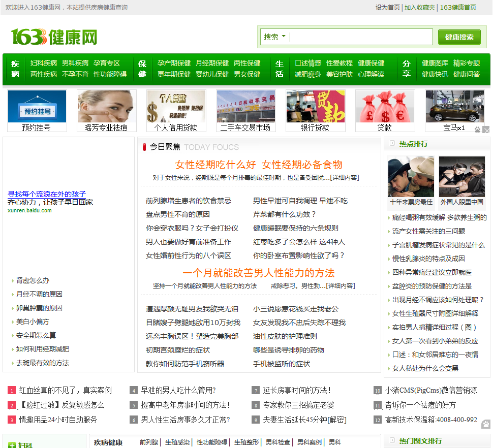Open ad 8 专家教你三招搞定老婆

coord(298,405)
